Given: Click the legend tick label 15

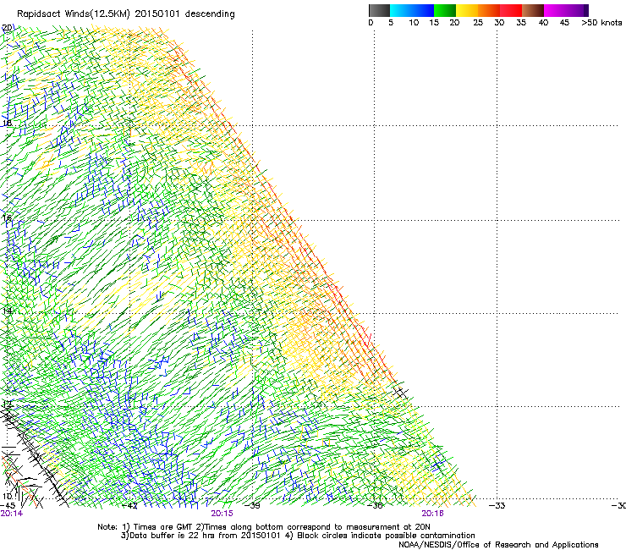Looking at the screenshot, I should click(x=434, y=23).
